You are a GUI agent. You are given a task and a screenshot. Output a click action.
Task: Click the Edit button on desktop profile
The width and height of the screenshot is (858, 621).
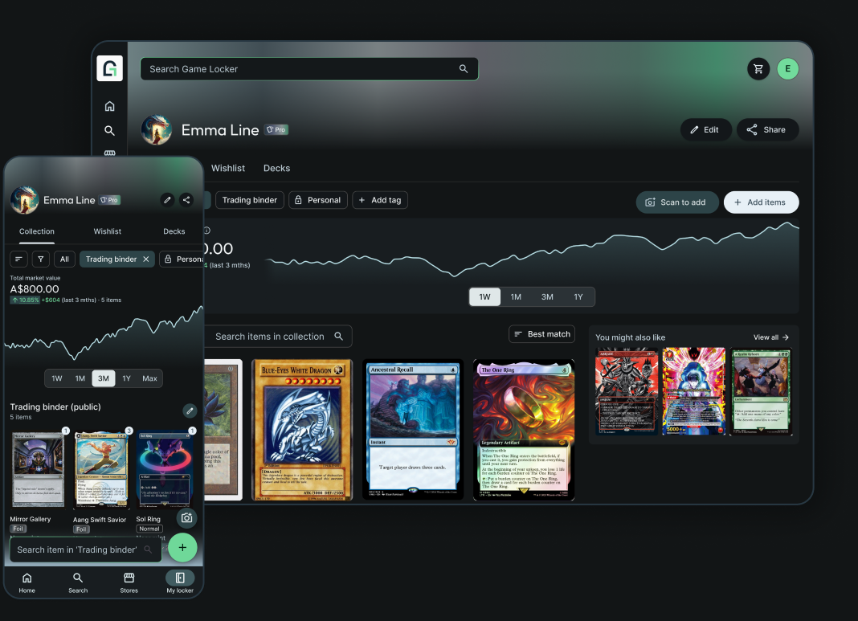point(705,129)
